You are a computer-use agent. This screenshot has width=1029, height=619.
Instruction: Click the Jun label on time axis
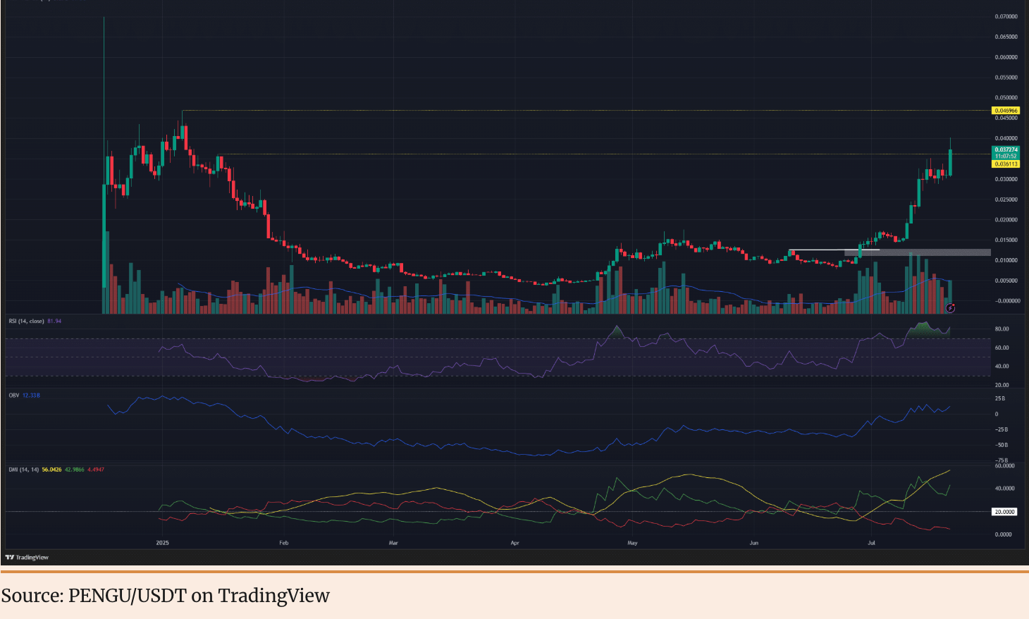point(754,543)
